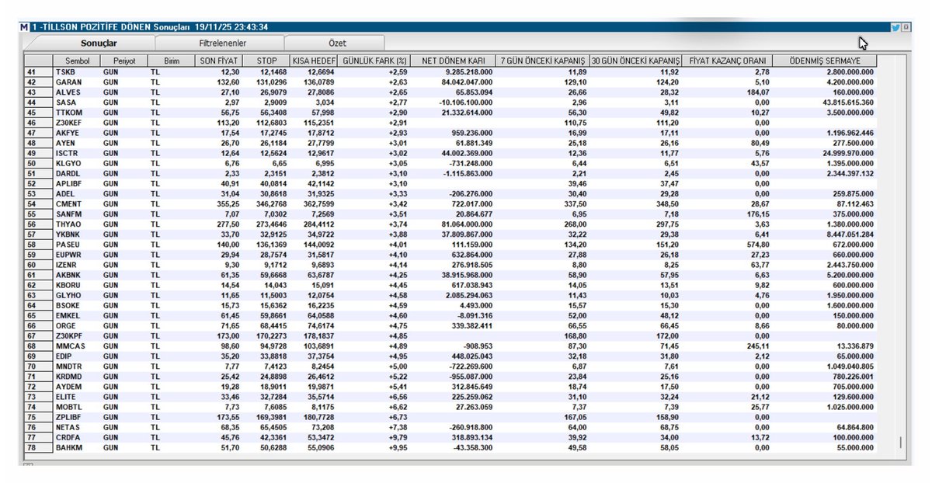This screenshot has height=483, width=932.
Task: Select the IZENR symbol cell
Action: [x=76, y=266]
